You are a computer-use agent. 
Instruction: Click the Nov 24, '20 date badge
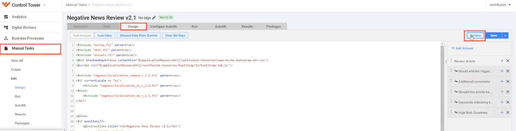click(166, 18)
